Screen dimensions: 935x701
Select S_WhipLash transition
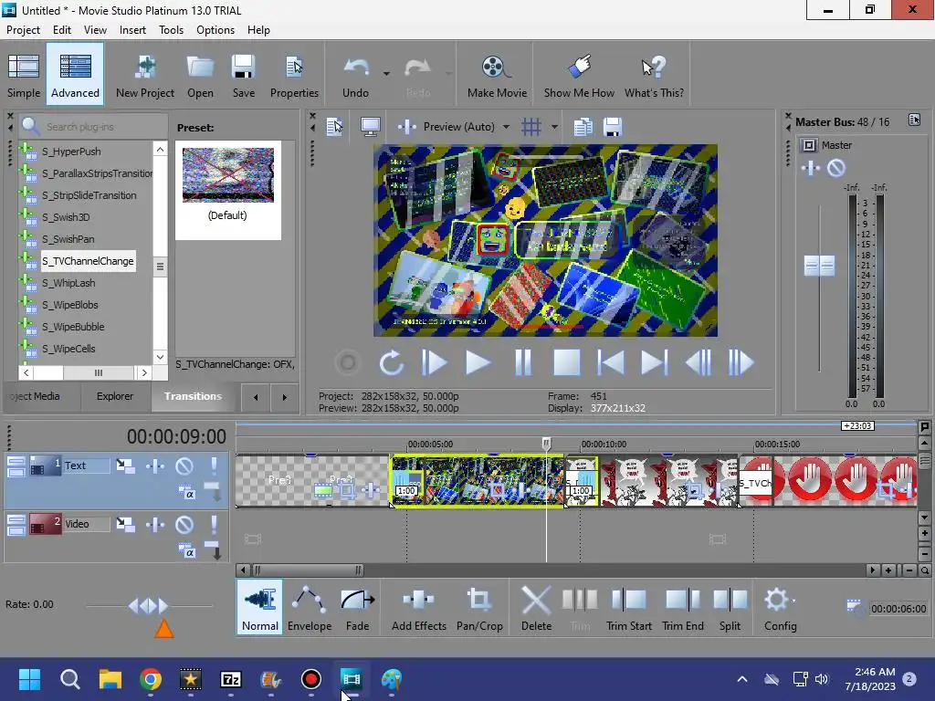pos(68,283)
